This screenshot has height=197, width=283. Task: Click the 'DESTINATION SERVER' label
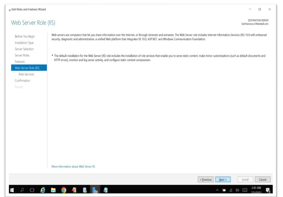pos(258,20)
